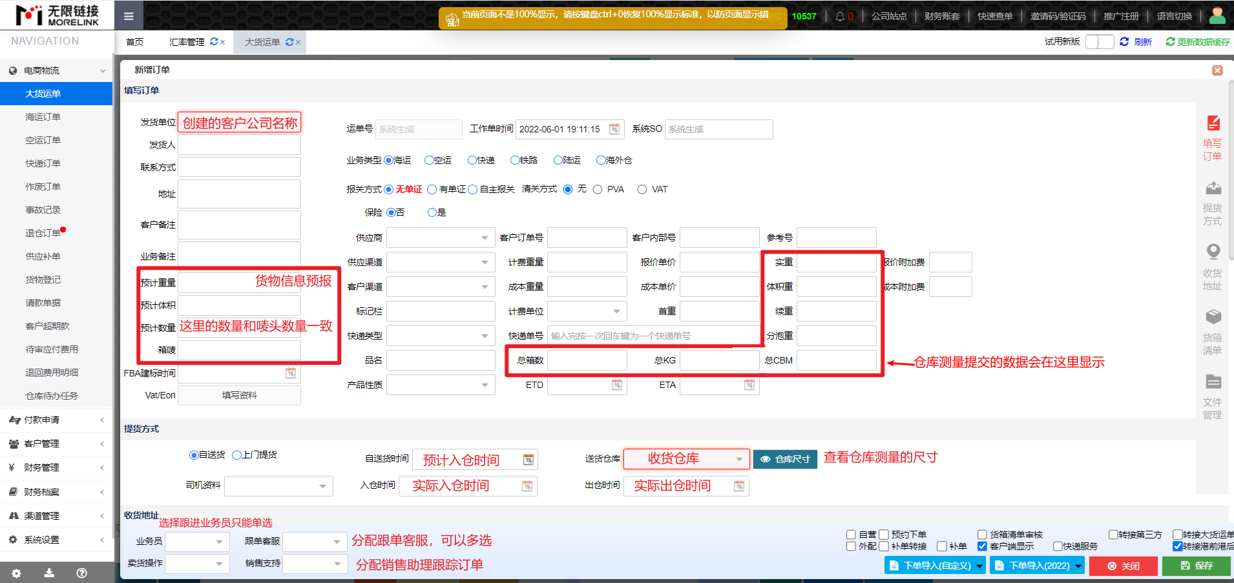1234x583 pixels.
Task: Switch to the 汇率管理 tab
Action: point(187,42)
